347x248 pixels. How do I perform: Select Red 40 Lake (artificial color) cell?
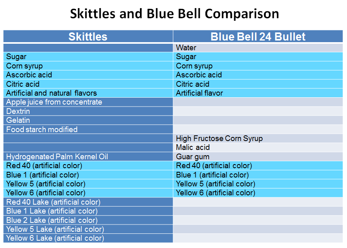(88, 202)
